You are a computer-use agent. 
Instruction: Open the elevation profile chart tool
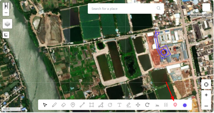[157, 105]
